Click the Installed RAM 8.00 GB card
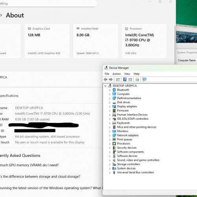This screenshot has height=197, width=197. coord(96,41)
